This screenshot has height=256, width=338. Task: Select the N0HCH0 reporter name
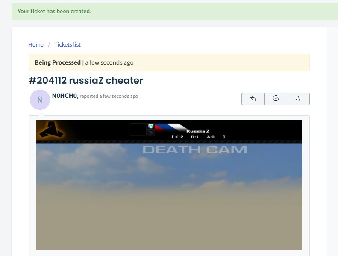coord(65,96)
